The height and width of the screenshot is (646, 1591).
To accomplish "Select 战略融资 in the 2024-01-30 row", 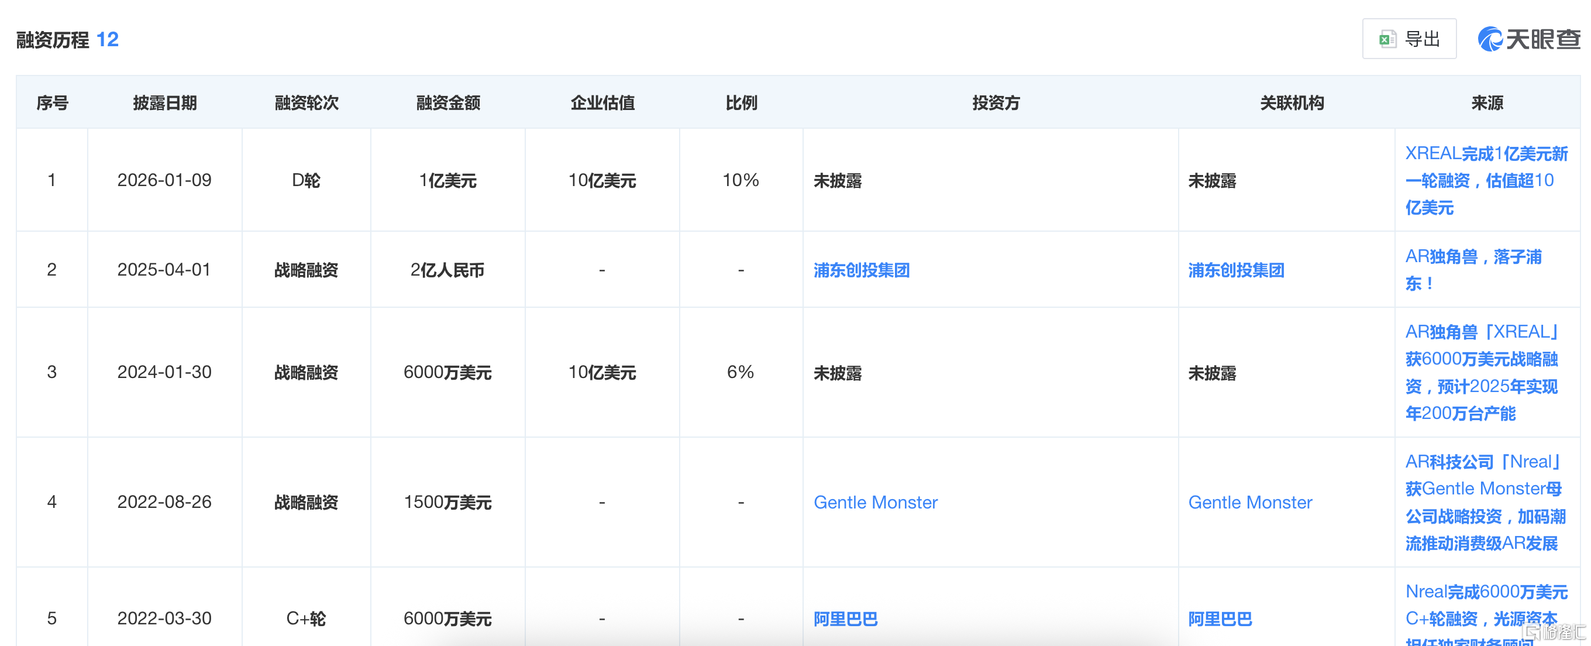I will [306, 372].
